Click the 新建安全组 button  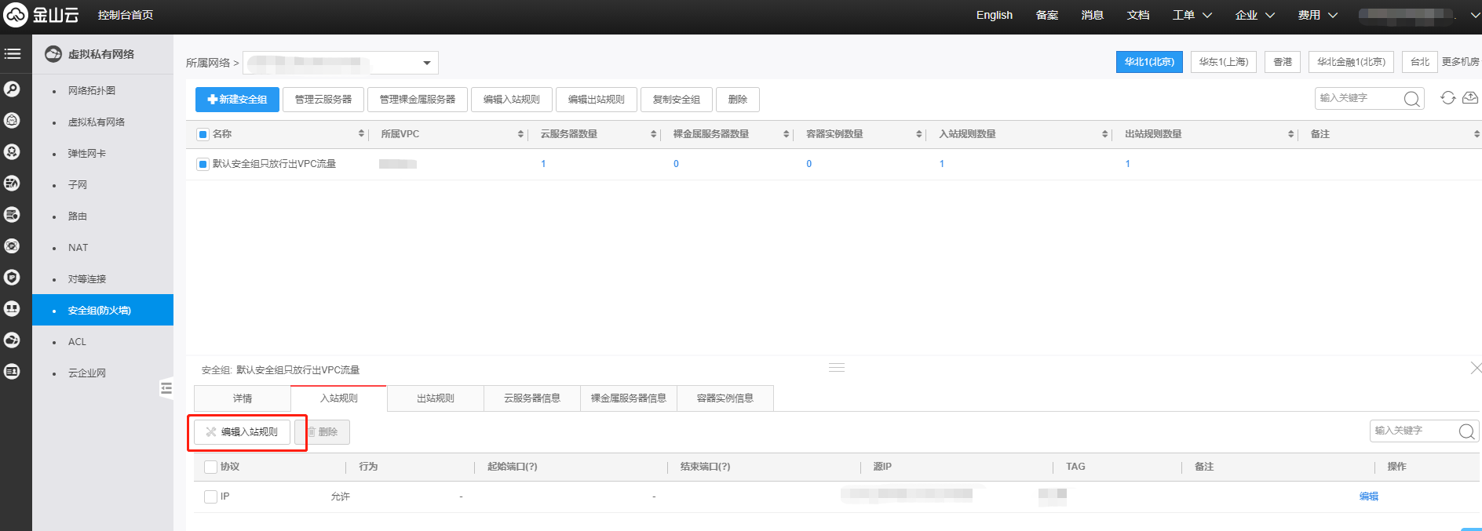click(x=237, y=100)
